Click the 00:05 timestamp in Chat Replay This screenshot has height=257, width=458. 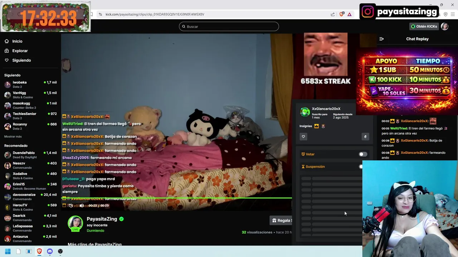(385, 128)
